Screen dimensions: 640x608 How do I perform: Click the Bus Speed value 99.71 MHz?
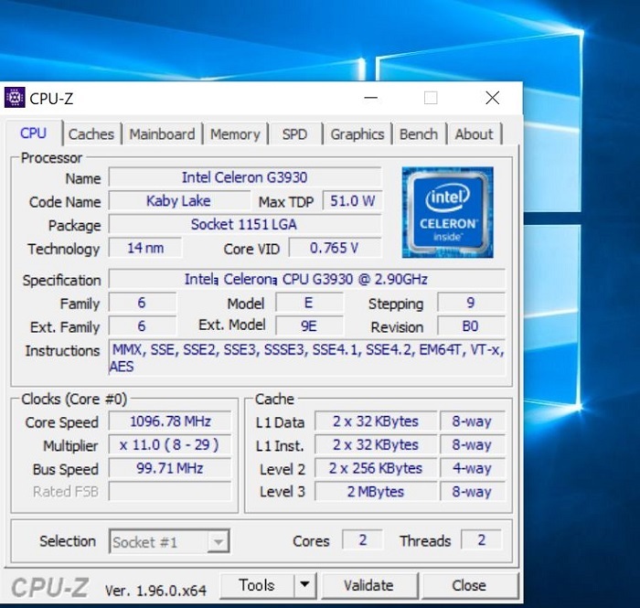(170, 468)
